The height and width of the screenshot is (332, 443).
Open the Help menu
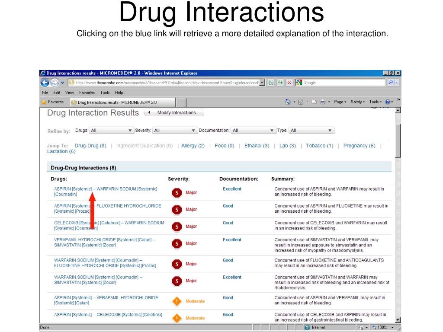[119, 93]
